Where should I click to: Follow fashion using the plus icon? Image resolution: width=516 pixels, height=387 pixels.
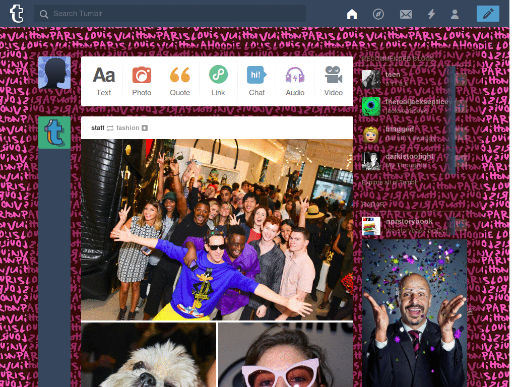tap(145, 128)
